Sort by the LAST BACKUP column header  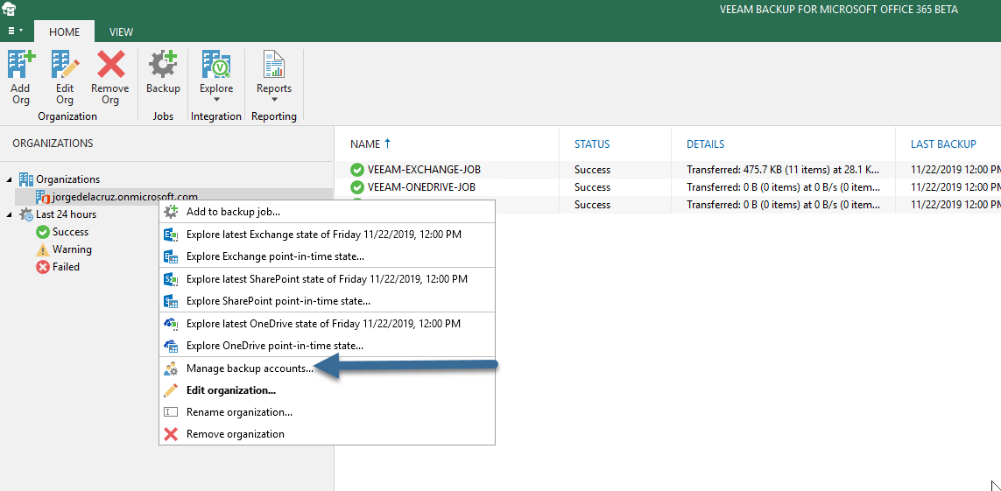943,144
